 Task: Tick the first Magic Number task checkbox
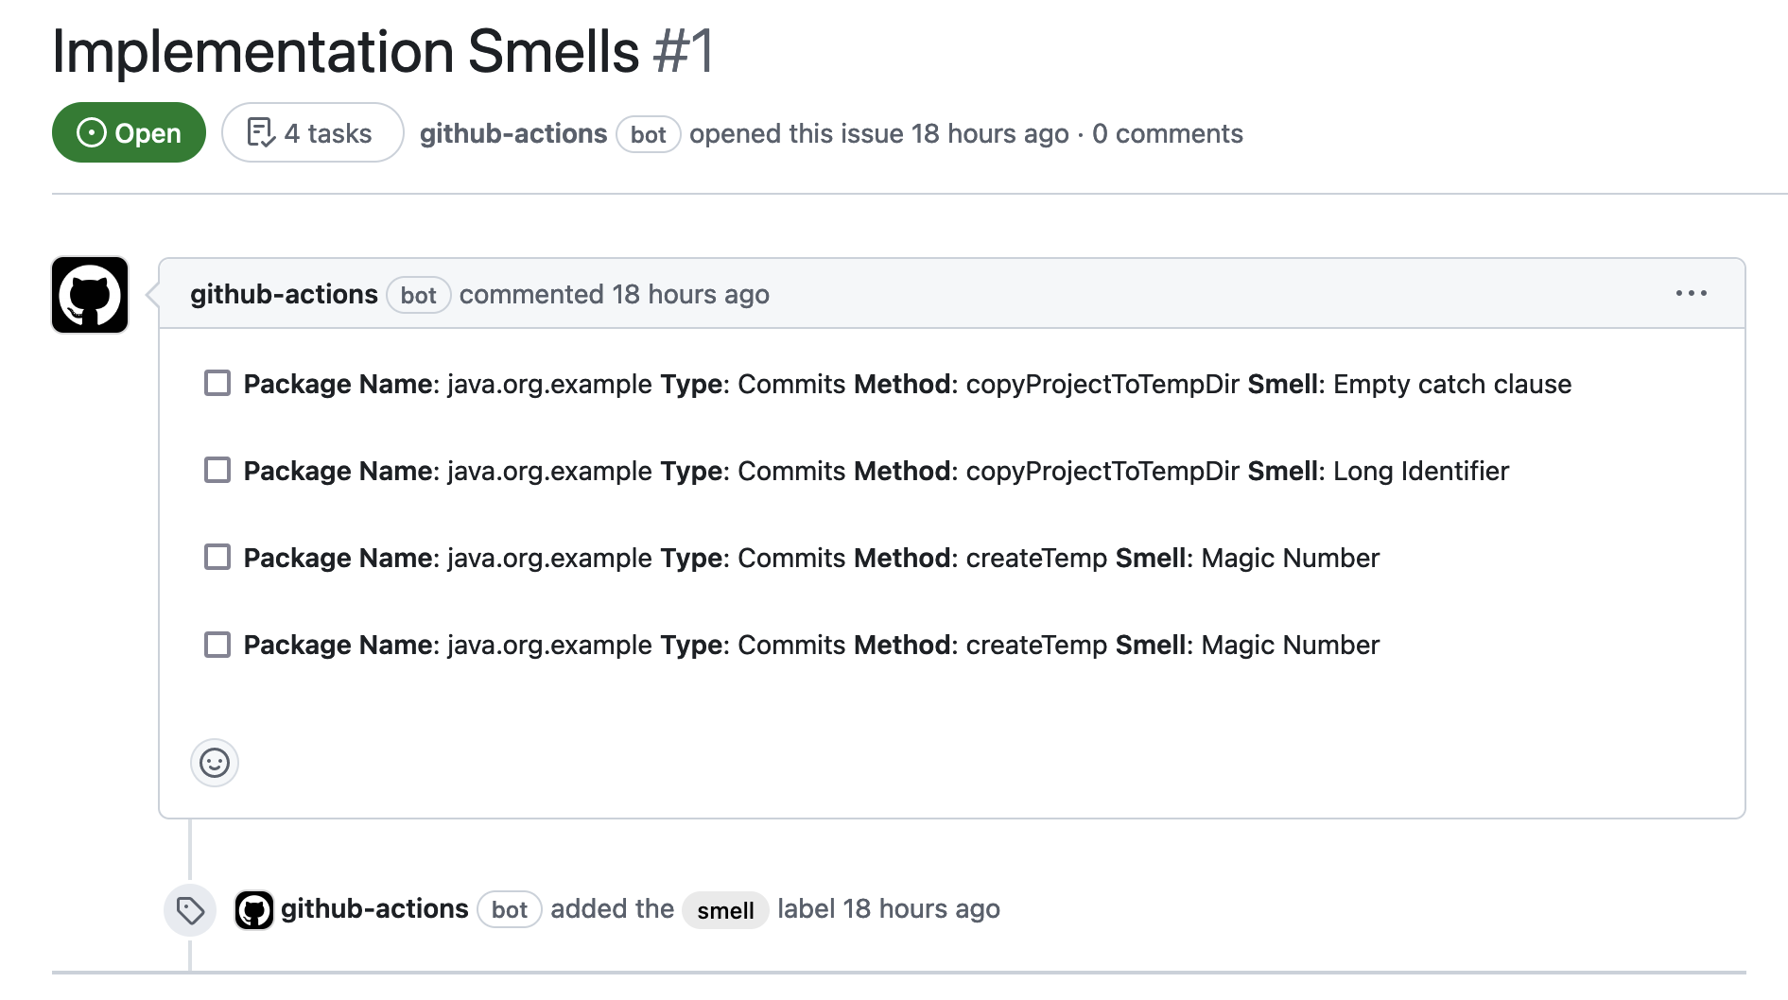[217, 558]
